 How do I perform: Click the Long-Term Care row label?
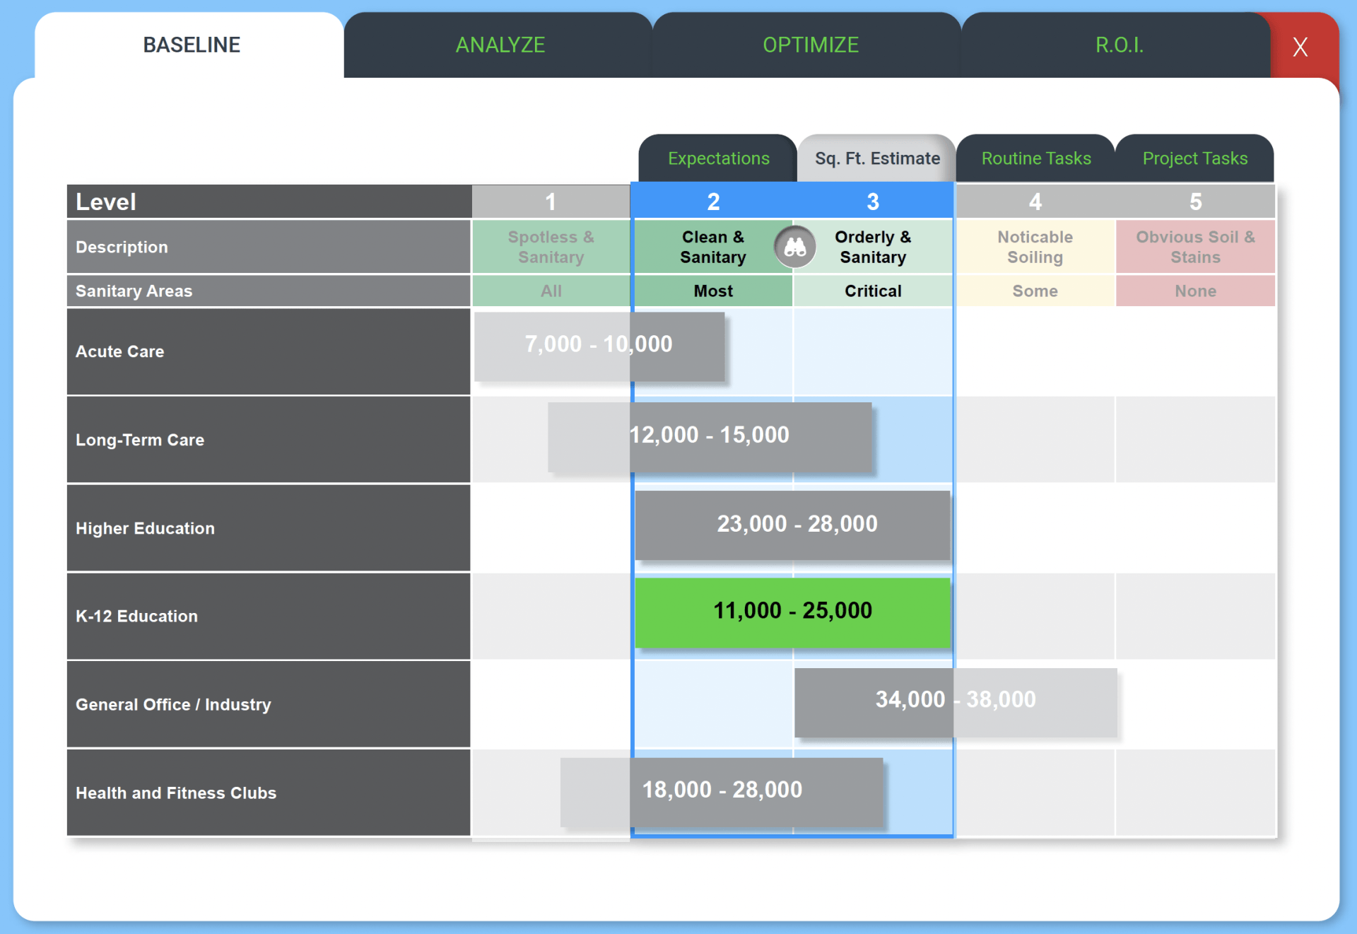[269, 440]
